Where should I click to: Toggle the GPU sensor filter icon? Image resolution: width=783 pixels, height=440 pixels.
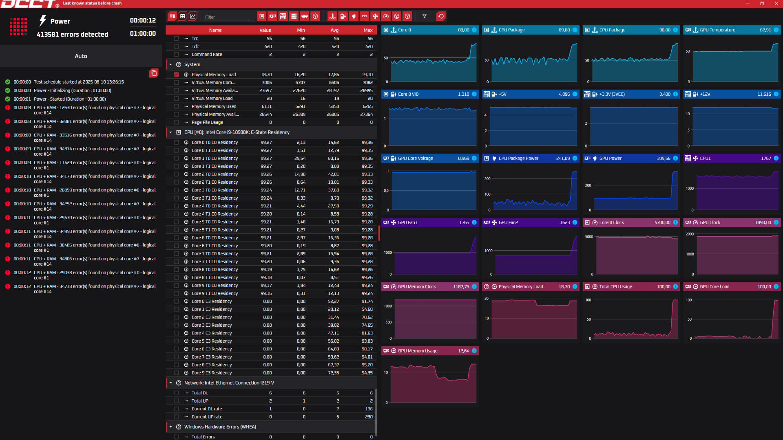point(272,16)
